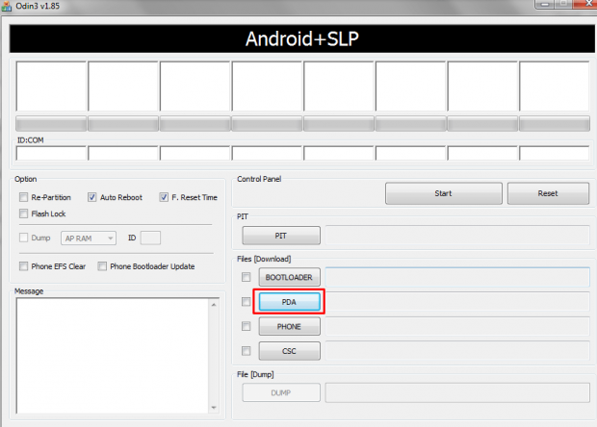Image resolution: width=597 pixels, height=427 pixels.
Task: Click the BOOTLOADER file button
Action: tap(290, 277)
